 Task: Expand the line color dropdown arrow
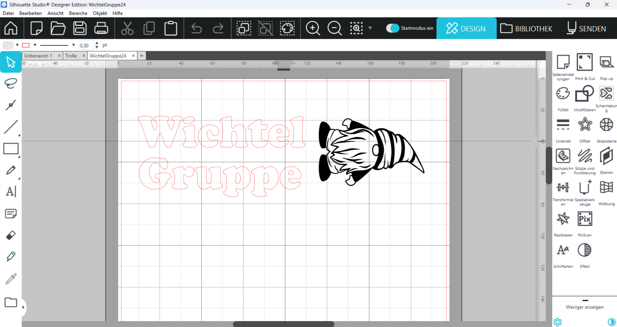click(35, 45)
